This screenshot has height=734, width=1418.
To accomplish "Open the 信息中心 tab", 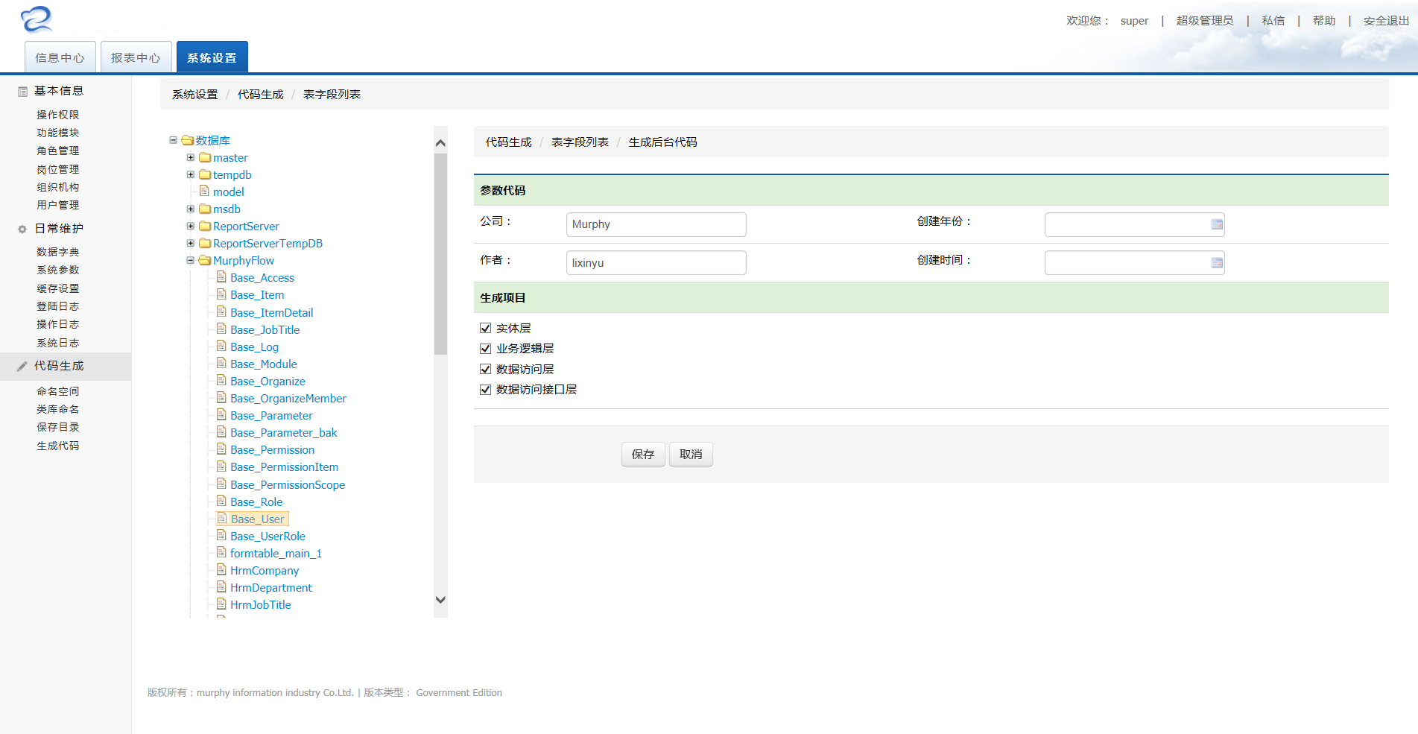I will (60, 57).
